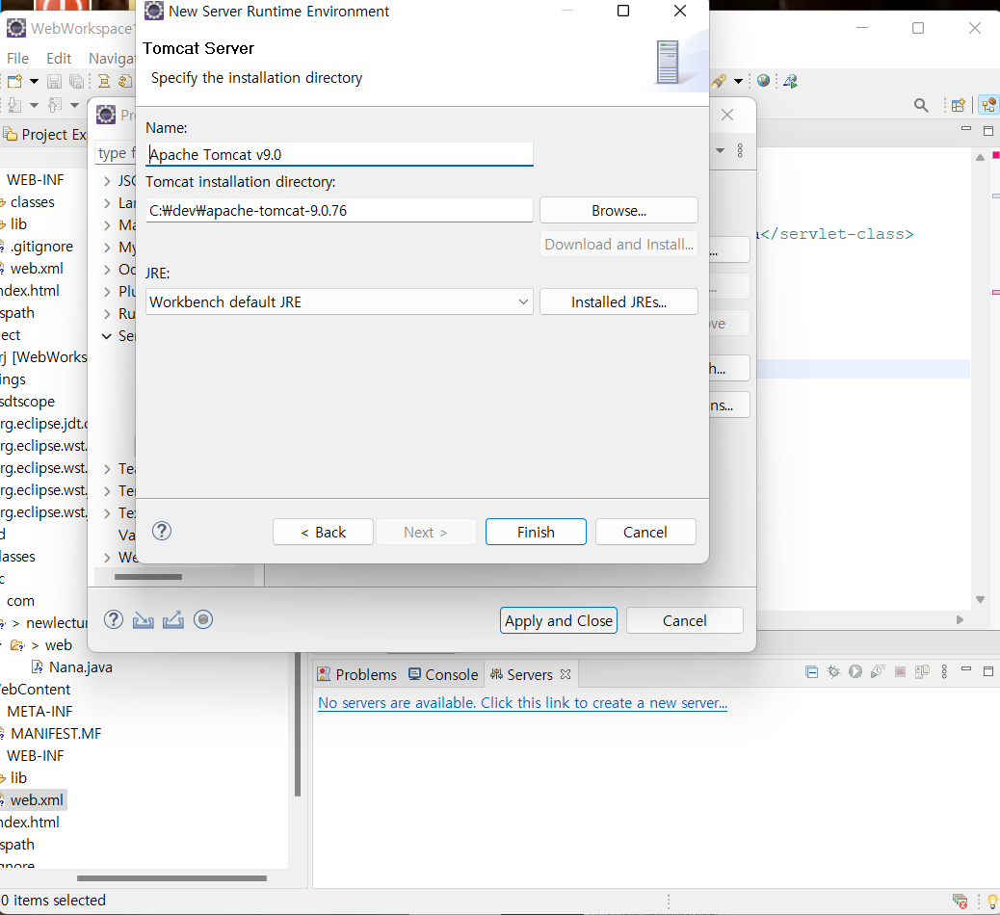Open the Edit menu
This screenshot has width=1000, height=915.
tap(59, 58)
